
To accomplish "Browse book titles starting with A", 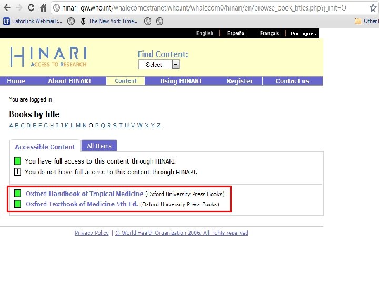I will pyautogui.click(x=11, y=125).
